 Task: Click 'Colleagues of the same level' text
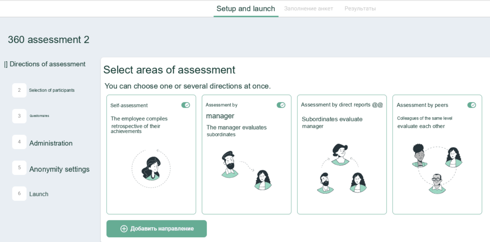pos(425,118)
